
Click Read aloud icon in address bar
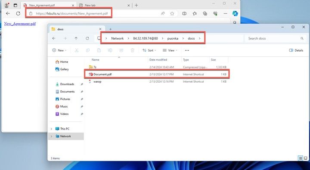point(163,13)
